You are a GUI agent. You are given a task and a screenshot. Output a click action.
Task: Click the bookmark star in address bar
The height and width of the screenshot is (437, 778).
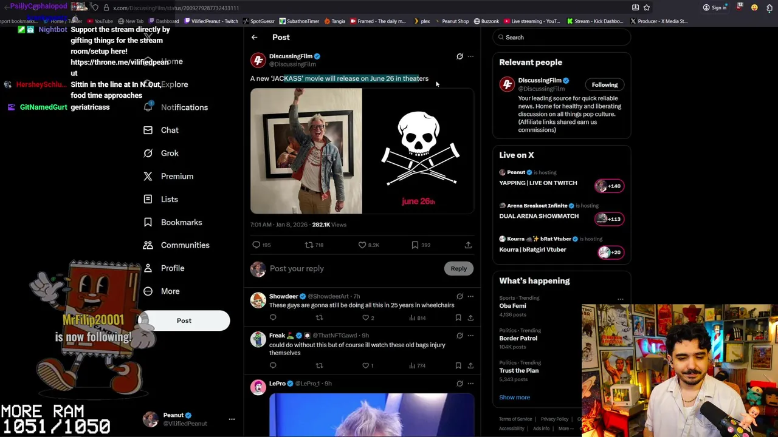(x=647, y=8)
